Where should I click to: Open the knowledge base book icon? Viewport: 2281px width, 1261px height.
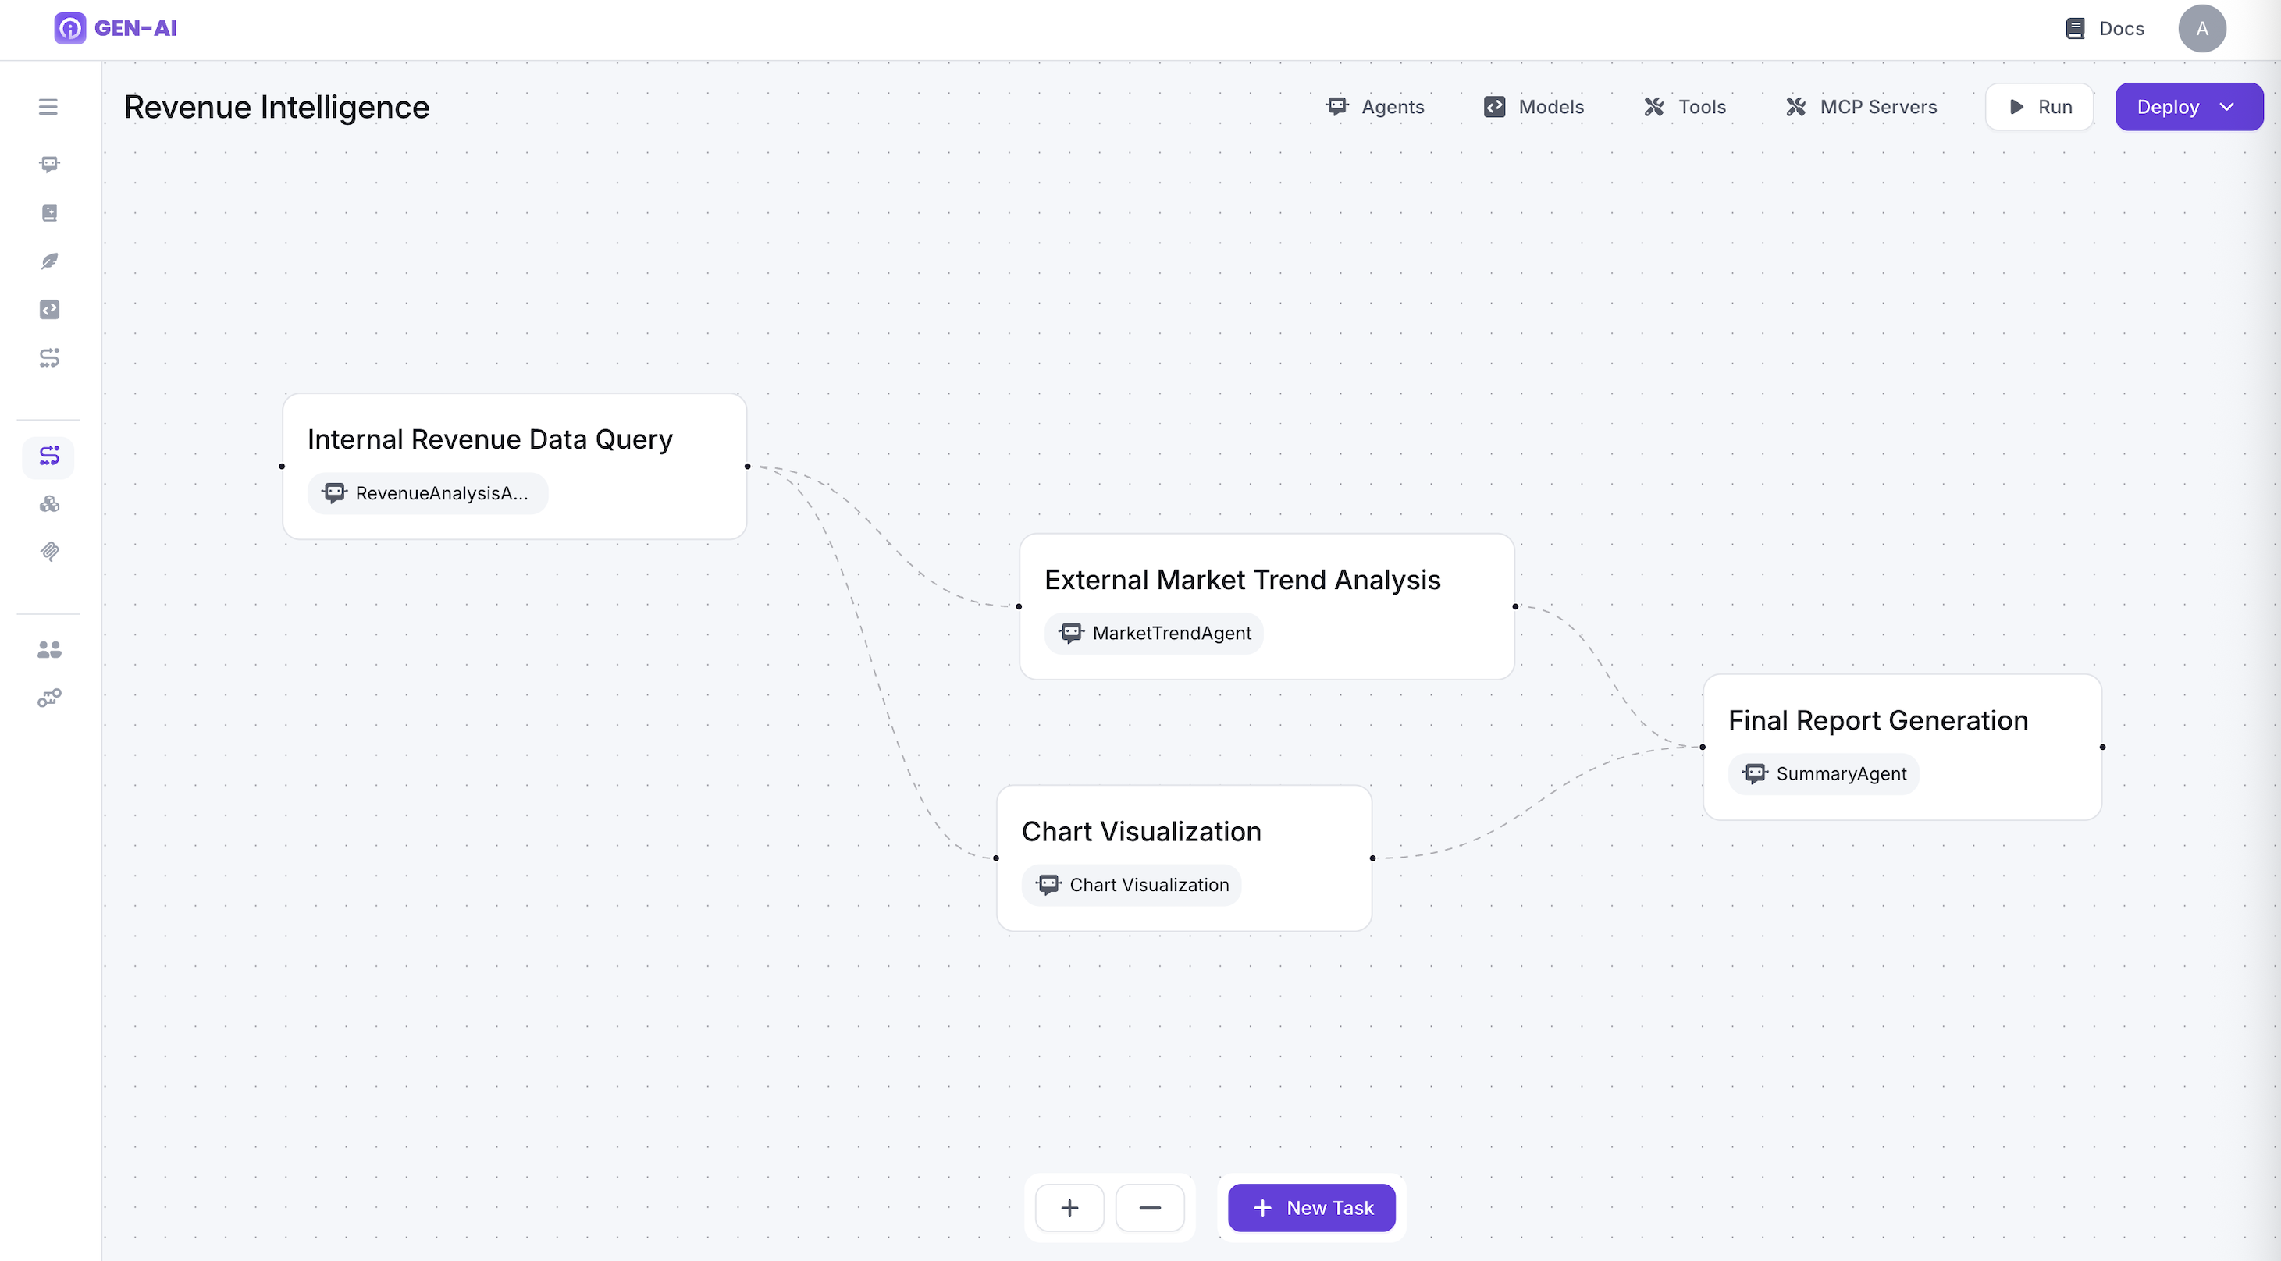point(48,212)
